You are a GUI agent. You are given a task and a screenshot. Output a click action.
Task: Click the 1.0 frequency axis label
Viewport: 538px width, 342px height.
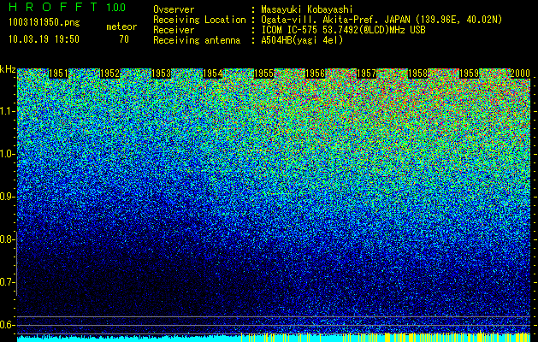point(6,154)
